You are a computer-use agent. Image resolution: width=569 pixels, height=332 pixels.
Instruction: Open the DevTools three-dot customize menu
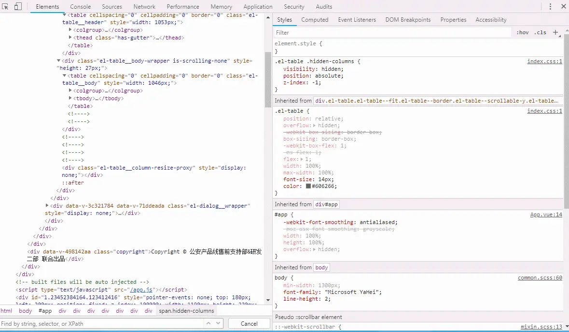[x=550, y=7]
